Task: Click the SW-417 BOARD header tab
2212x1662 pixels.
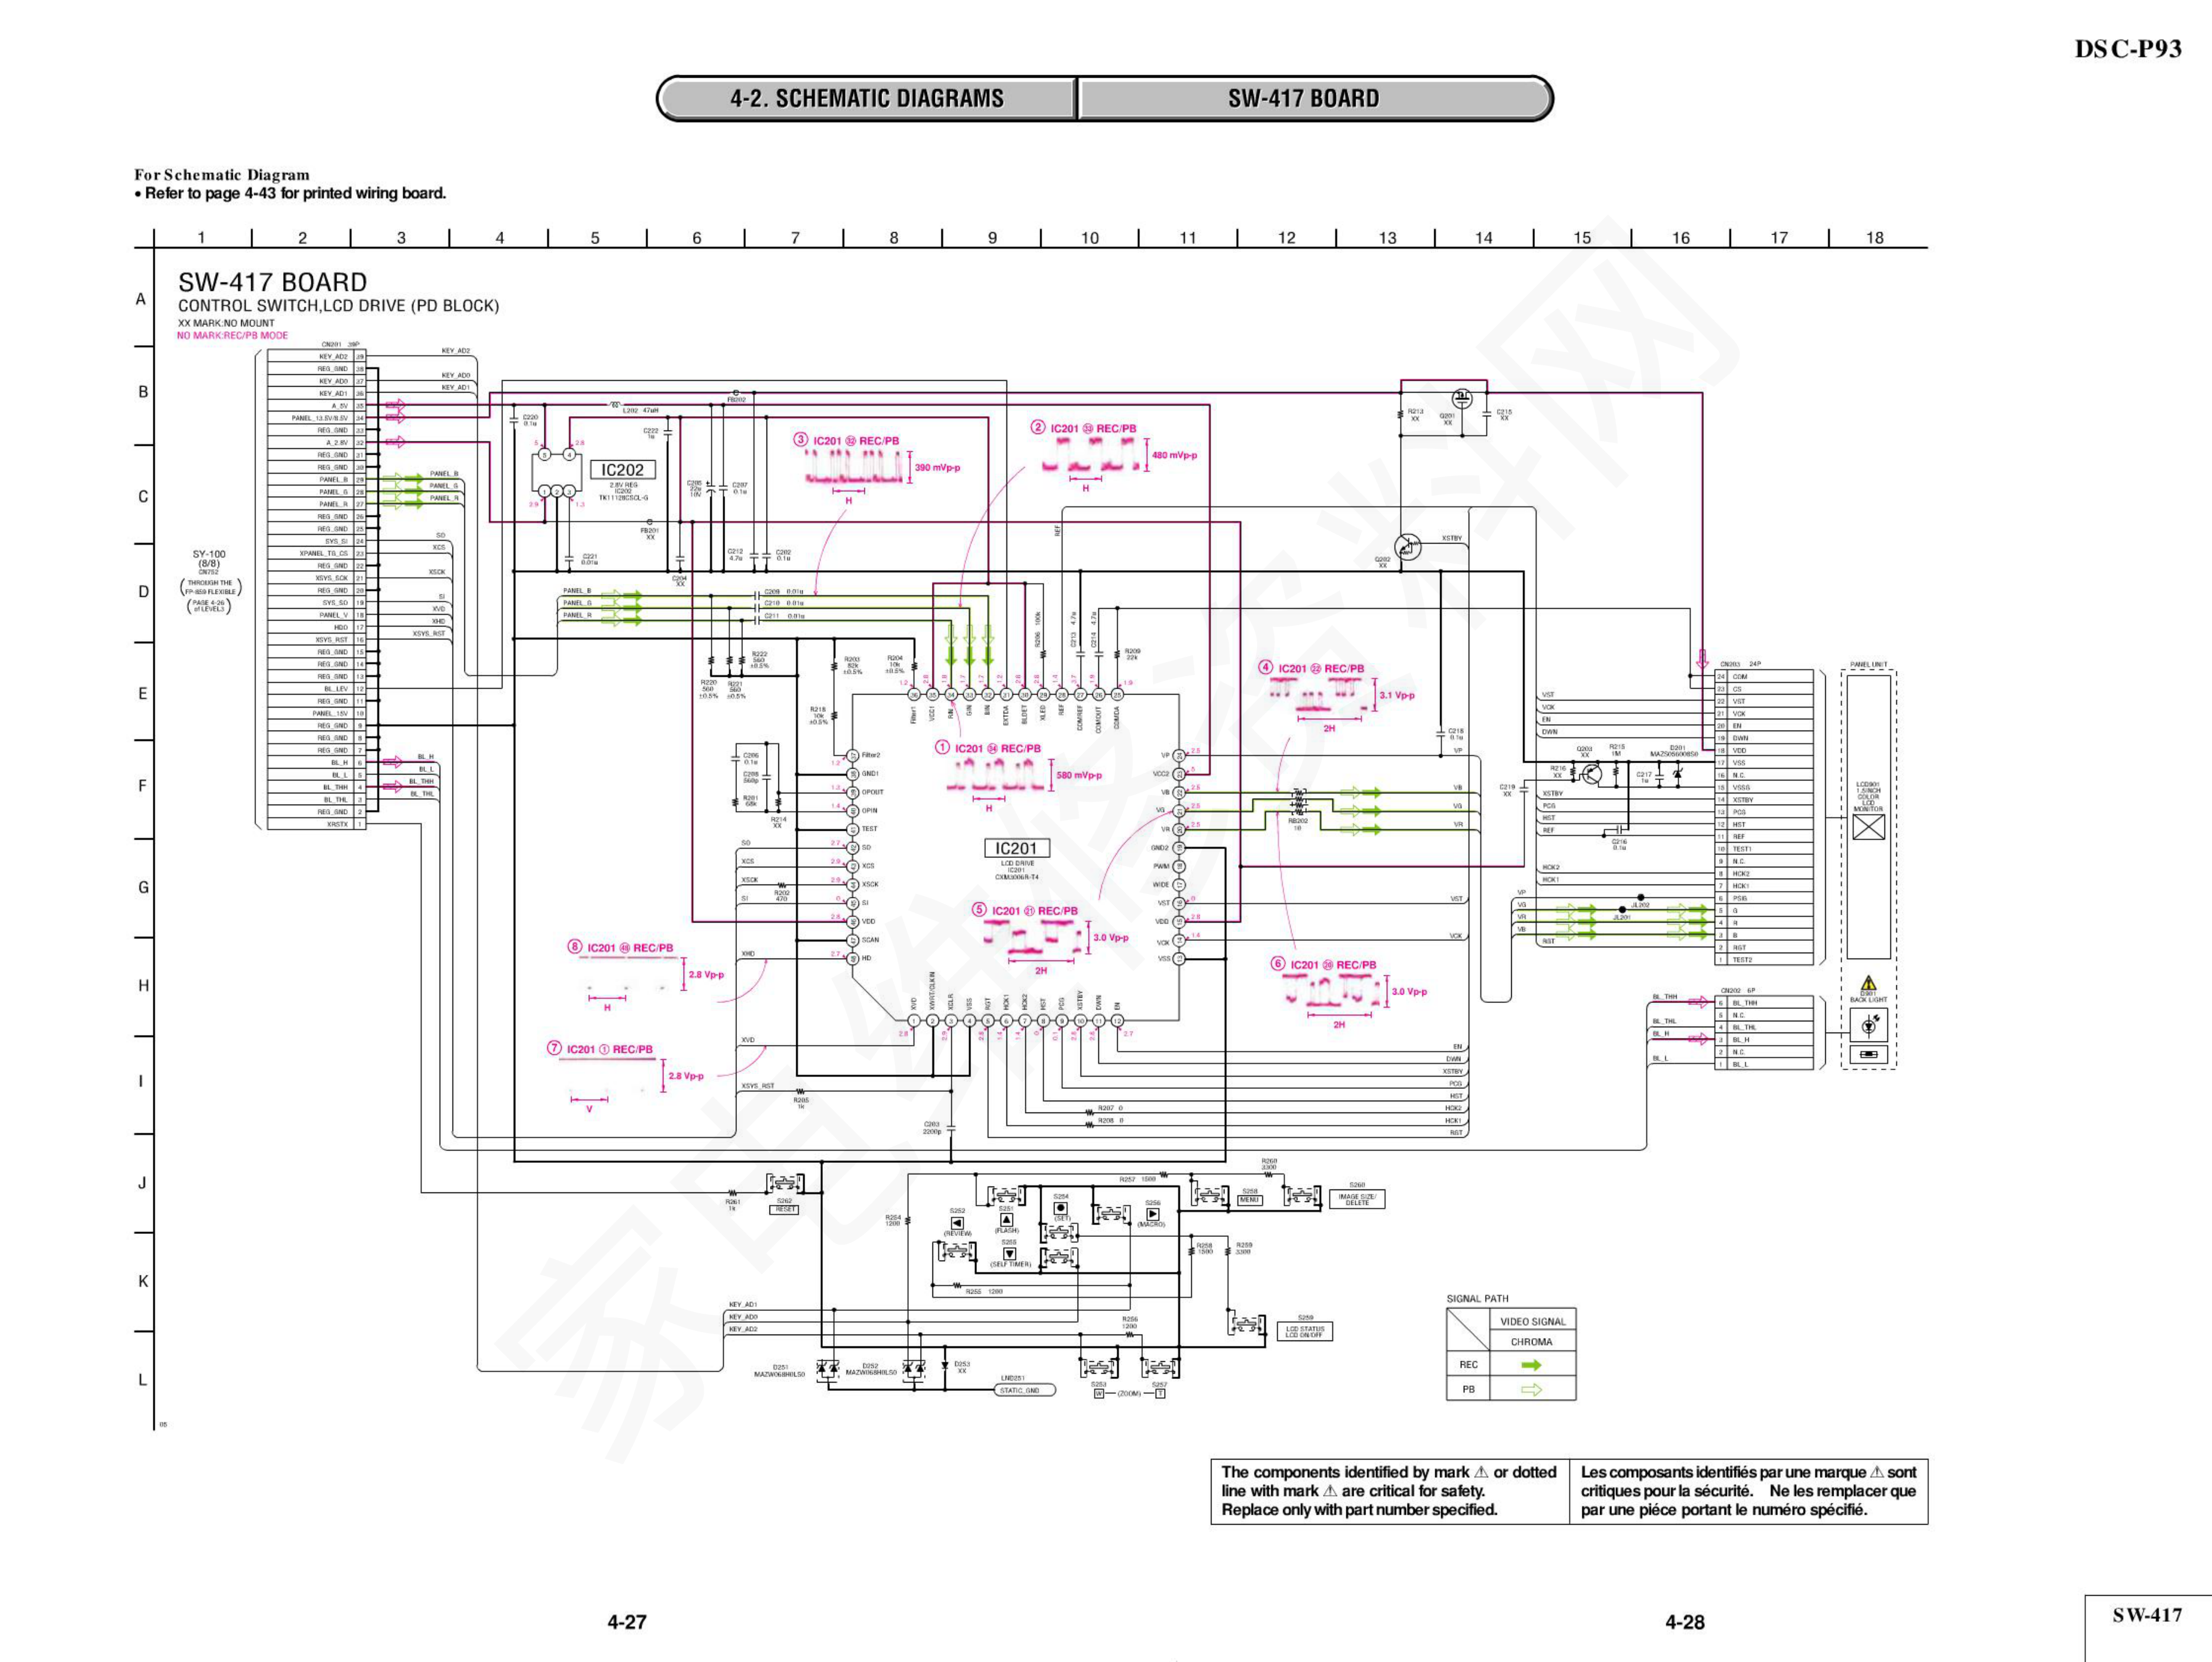Action: (1303, 99)
